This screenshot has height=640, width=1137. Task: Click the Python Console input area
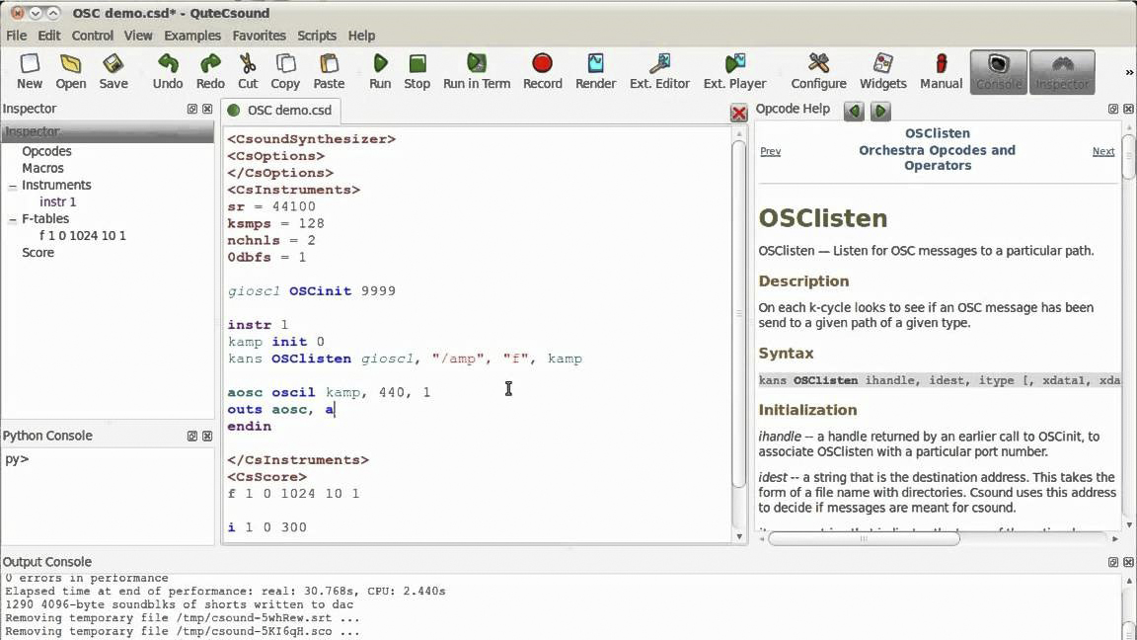pos(107,494)
